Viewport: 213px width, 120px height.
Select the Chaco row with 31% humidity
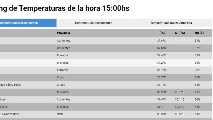click(x=106, y=77)
